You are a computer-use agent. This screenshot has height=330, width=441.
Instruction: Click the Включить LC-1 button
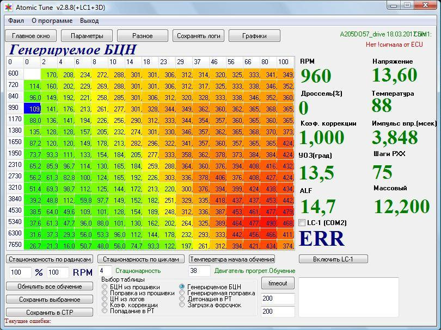[333, 259]
